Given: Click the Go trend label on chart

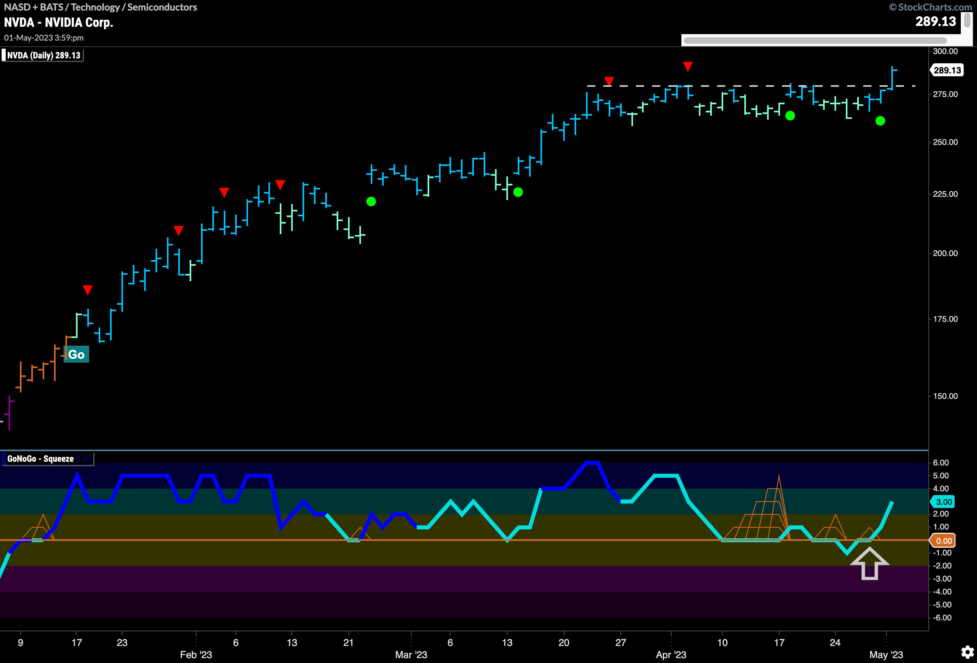Looking at the screenshot, I should 76,355.
